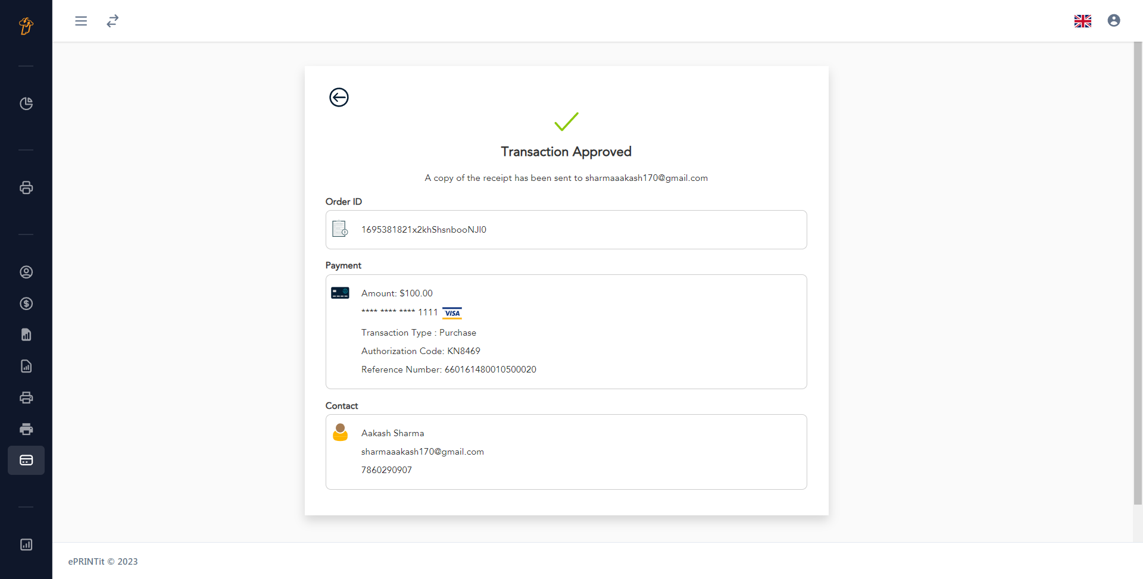The width and height of the screenshot is (1143, 579).
Task: Click the ePRINTit logo in sidebar
Action: coord(26,26)
